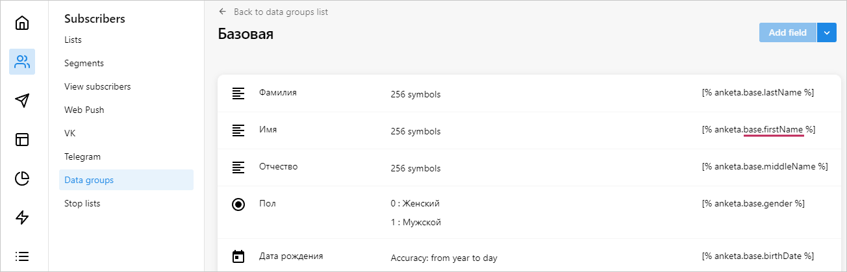Open the Lists menu item
Viewport: 847px width, 272px height.
coord(73,40)
